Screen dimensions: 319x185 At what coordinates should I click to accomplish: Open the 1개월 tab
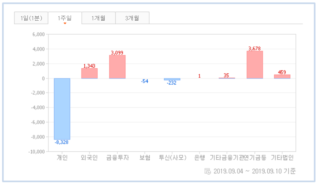tap(99, 18)
